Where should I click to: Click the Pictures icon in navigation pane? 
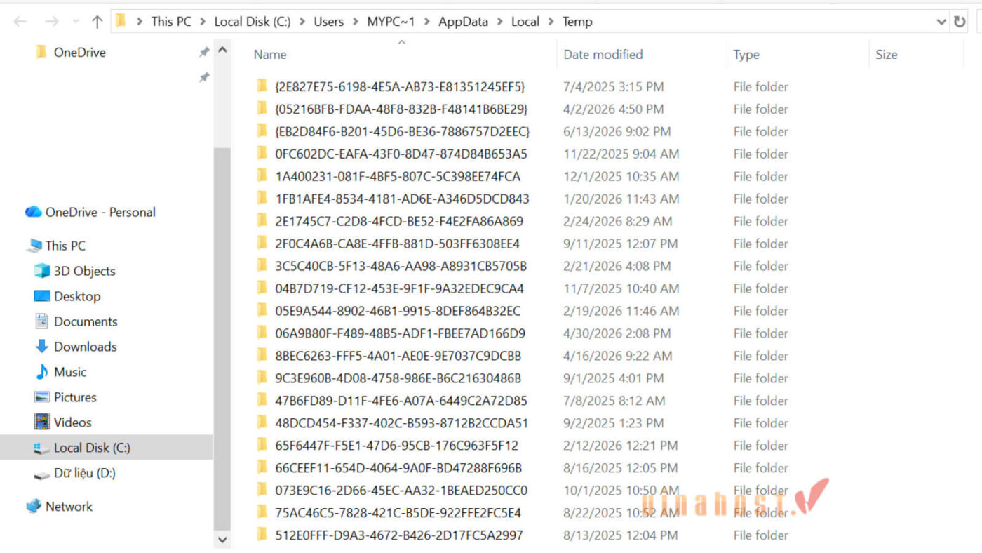(x=42, y=397)
